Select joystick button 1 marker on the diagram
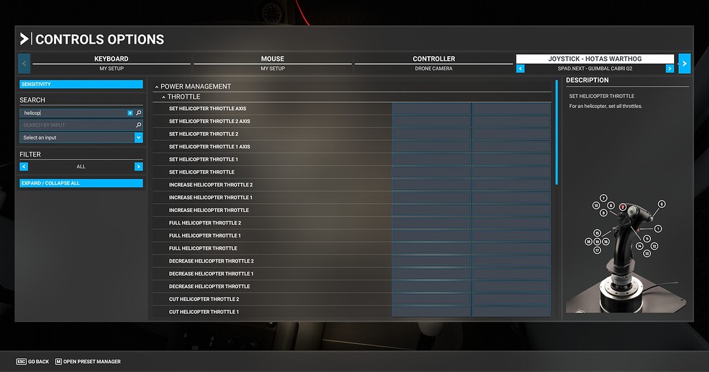This screenshot has height=372, width=709. (x=658, y=228)
